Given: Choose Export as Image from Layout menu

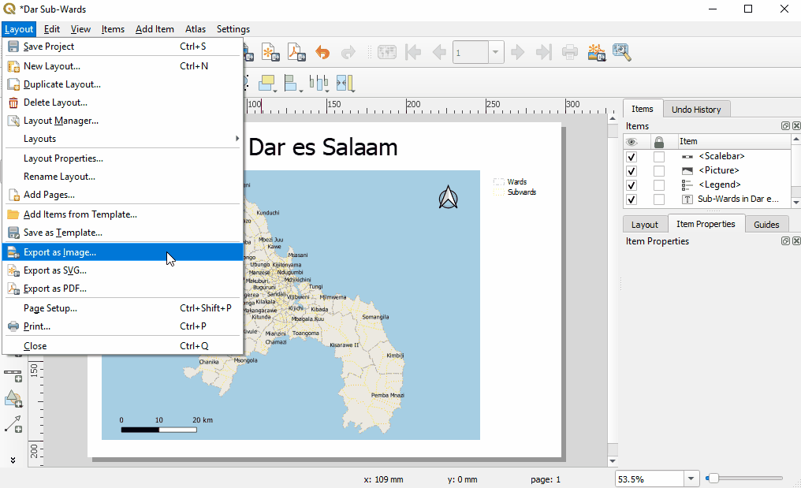Looking at the screenshot, I should 60,252.
